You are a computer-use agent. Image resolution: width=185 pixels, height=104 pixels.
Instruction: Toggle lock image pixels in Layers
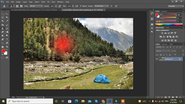[164, 55]
